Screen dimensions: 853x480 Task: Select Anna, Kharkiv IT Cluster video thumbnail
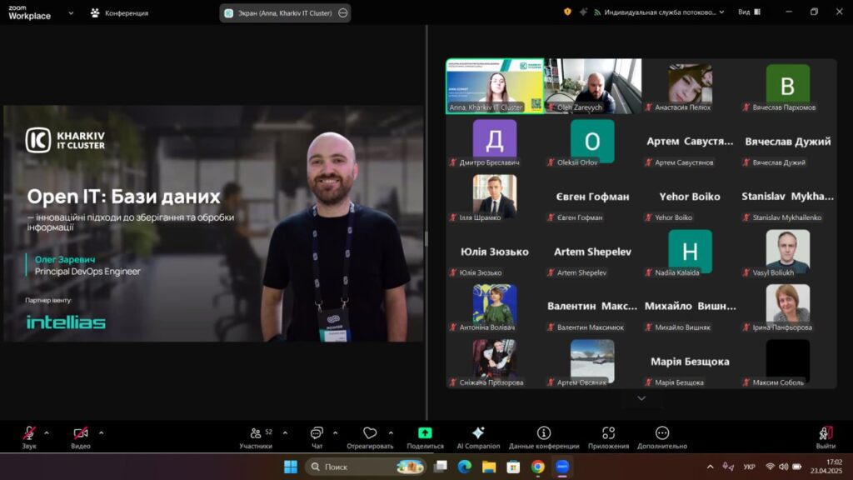click(495, 86)
